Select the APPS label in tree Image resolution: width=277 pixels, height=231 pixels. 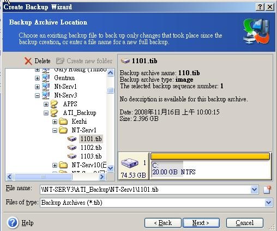pyautogui.click(x=70, y=104)
